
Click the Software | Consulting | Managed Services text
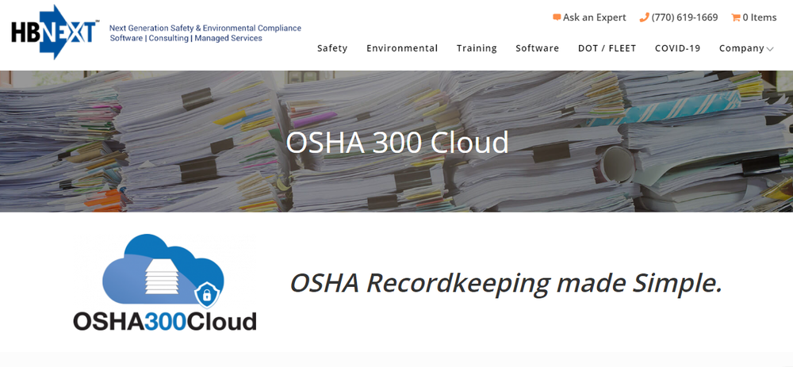(186, 38)
